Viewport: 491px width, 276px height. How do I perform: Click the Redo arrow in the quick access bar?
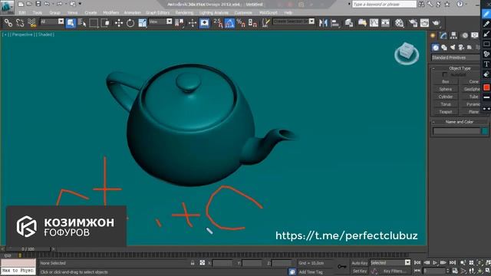click(x=59, y=4)
